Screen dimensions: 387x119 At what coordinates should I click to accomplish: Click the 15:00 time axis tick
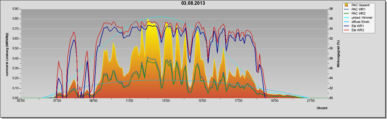click(x=202, y=101)
